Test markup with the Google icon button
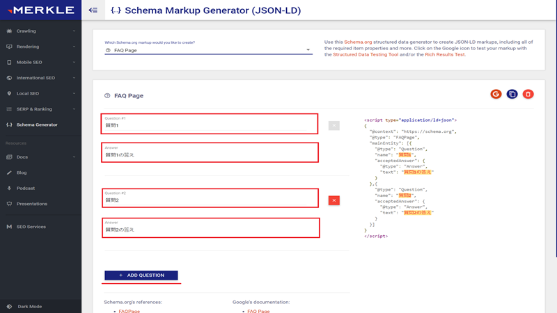The height and width of the screenshot is (313, 557). click(496, 94)
